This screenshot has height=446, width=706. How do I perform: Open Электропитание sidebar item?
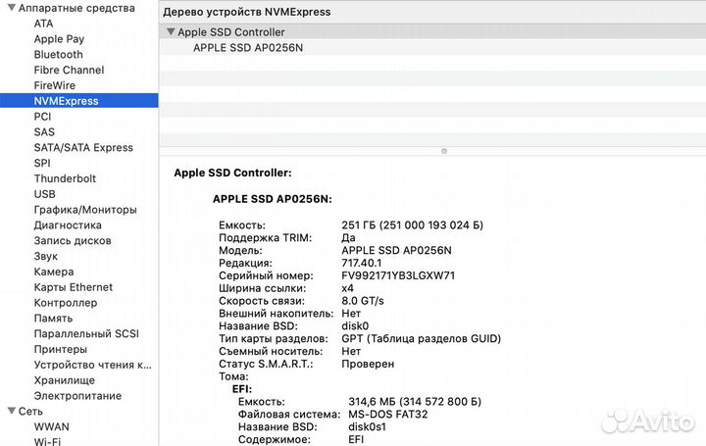coord(77,396)
